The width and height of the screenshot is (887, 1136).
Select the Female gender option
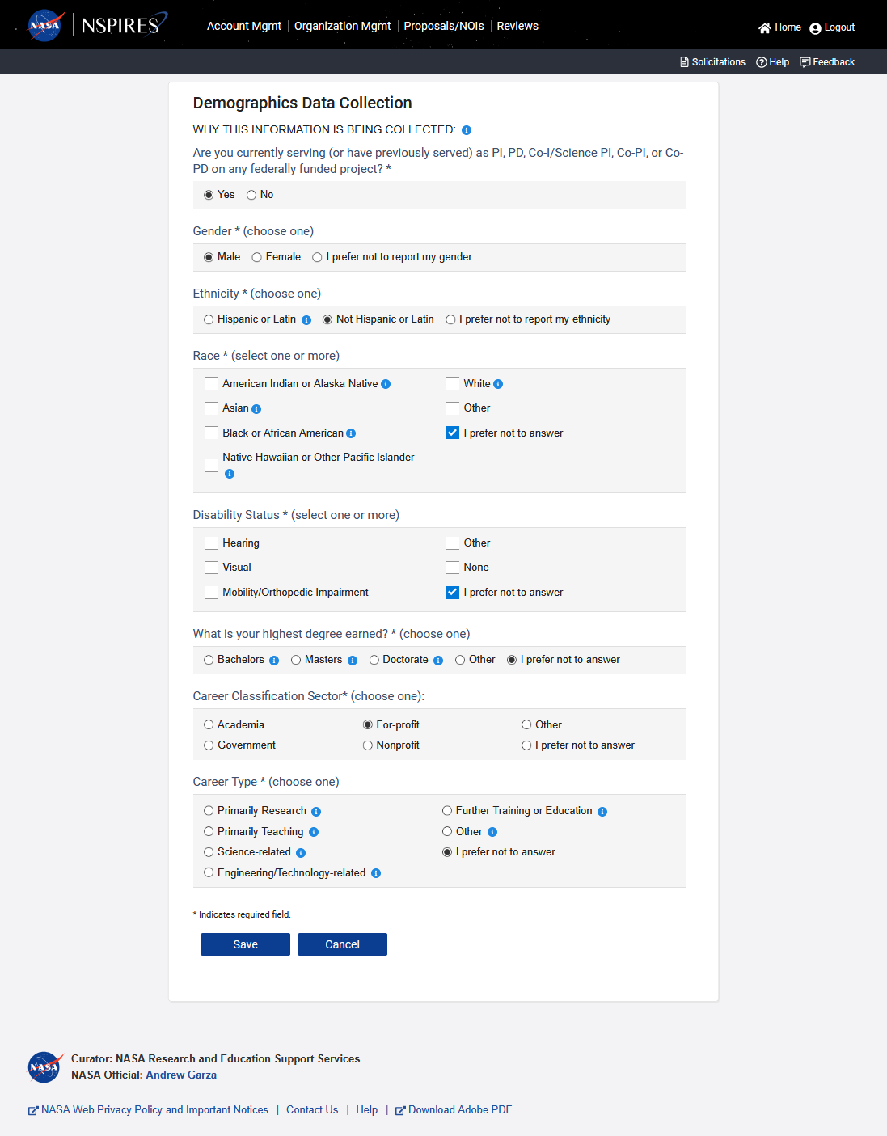(257, 257)
